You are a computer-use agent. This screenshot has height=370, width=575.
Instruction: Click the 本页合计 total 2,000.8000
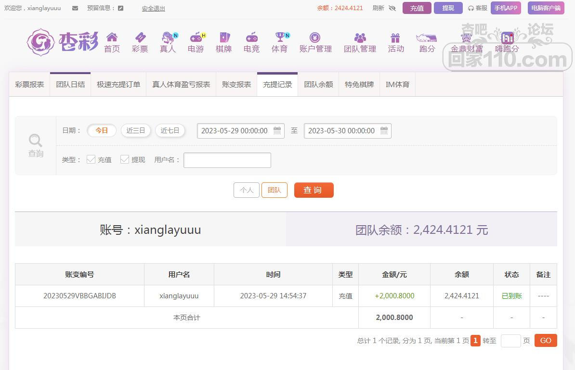click(x=394, y=318)
